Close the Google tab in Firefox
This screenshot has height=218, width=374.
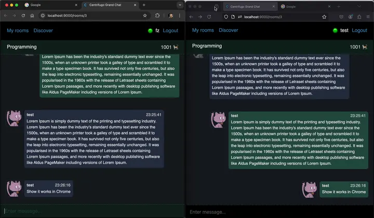point(329,7)
